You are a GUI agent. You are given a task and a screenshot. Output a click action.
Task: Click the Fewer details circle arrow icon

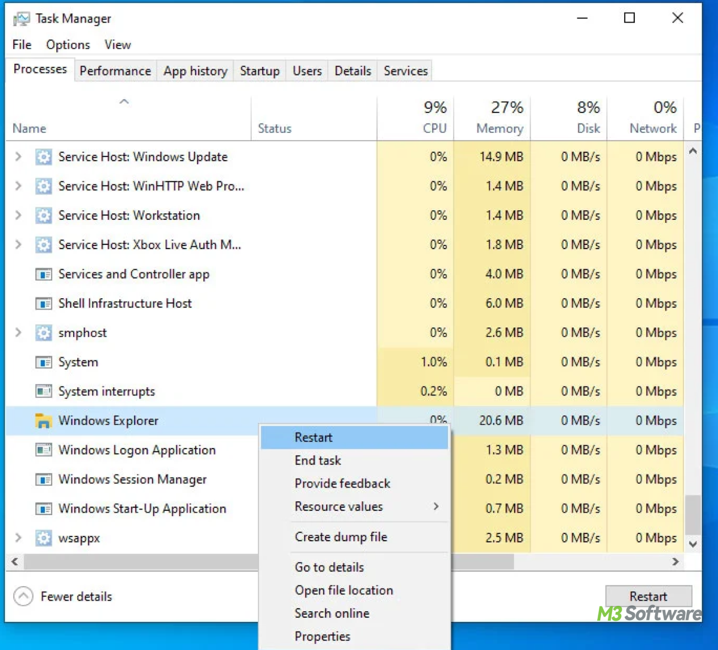point(23,596)
